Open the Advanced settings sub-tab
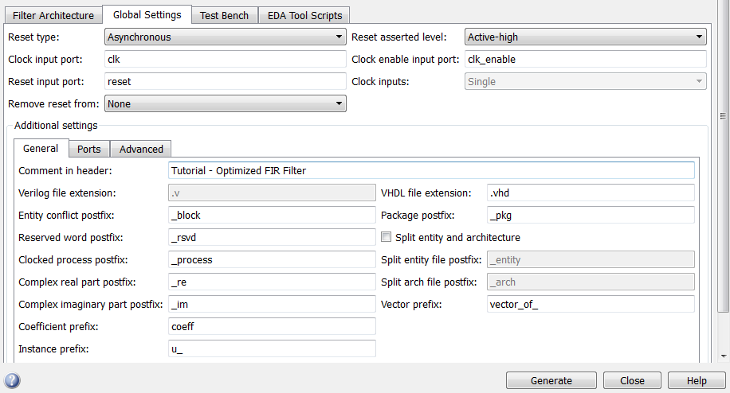The image size is (730, 393). tap(141, 149)
